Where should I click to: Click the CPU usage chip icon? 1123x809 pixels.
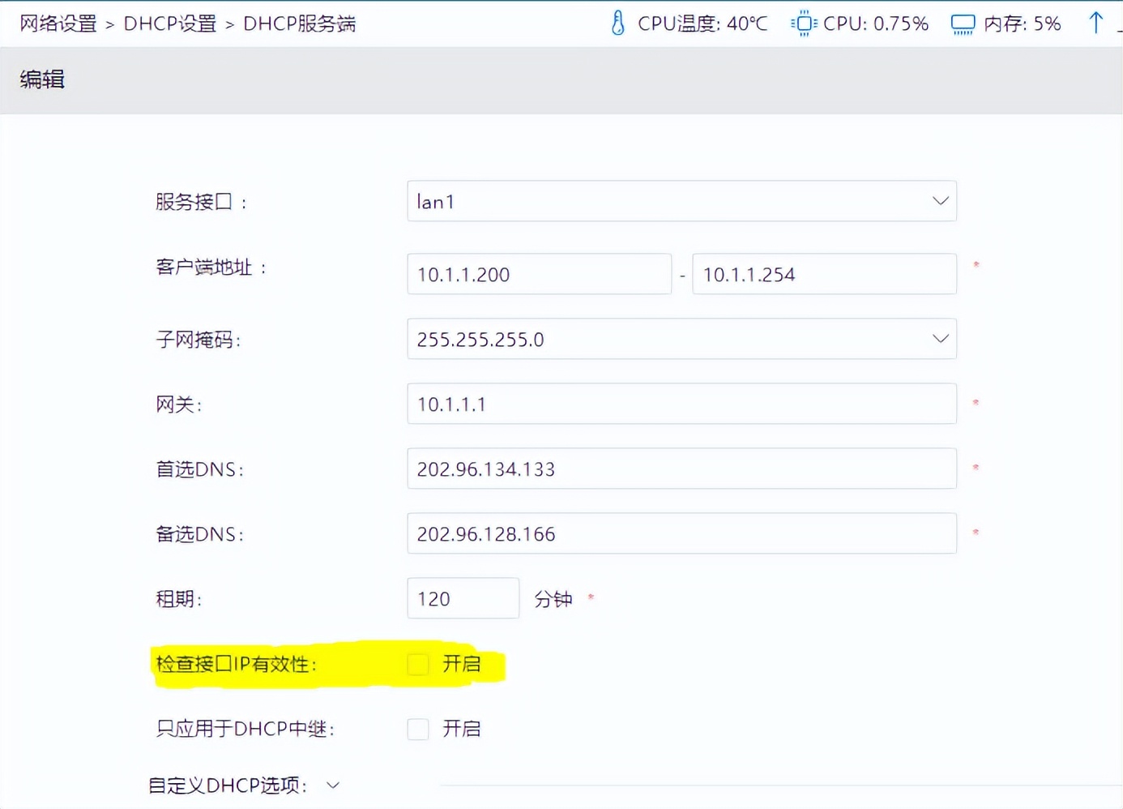tap(802, 23)
